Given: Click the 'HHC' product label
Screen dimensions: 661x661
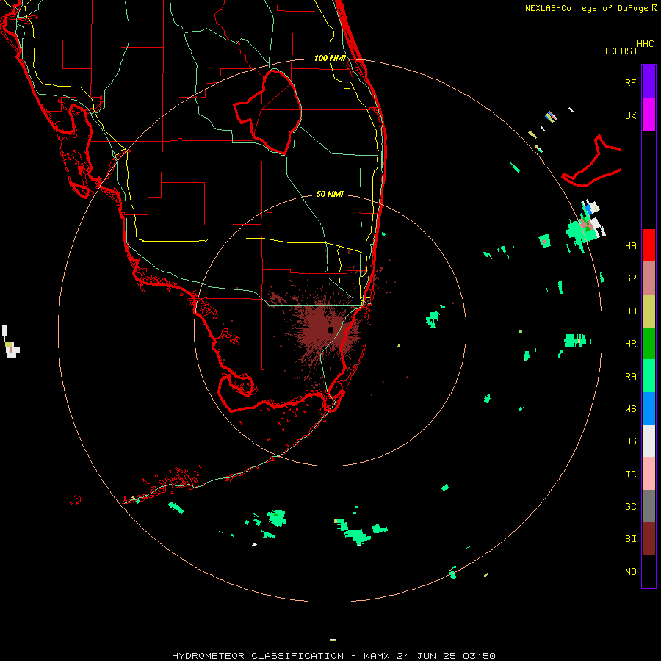Looking at the screenshot, I should click(645, 44).
